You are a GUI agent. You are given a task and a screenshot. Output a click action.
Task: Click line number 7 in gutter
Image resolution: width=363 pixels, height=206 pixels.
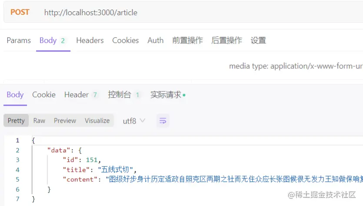coord(17,199)
